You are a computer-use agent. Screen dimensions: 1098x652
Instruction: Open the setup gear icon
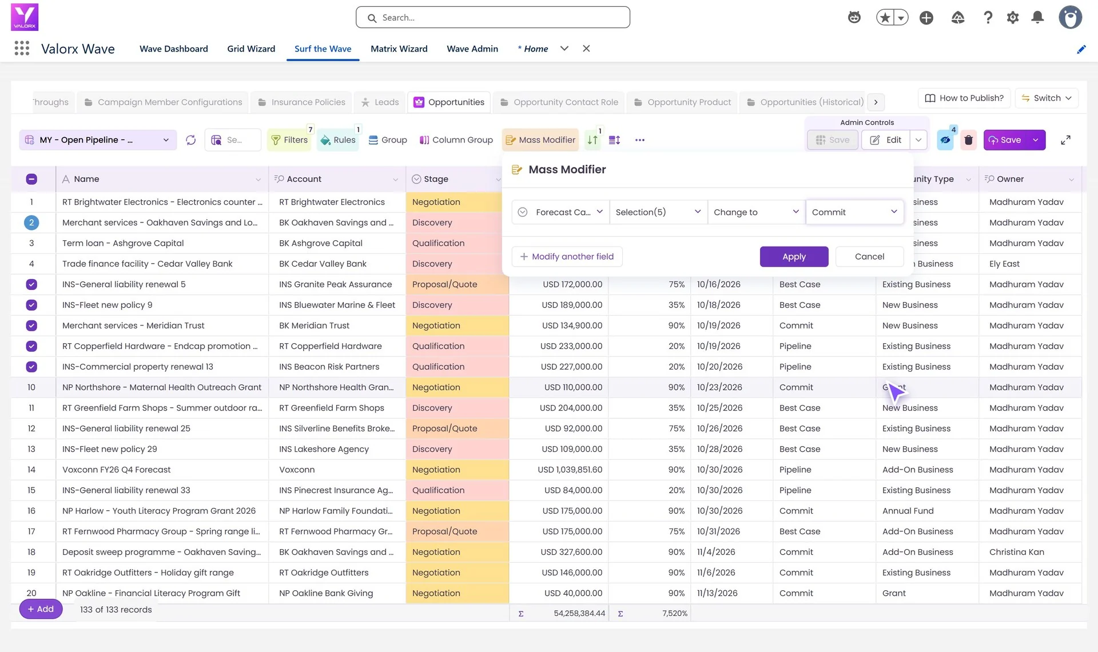pos(1013,18)
